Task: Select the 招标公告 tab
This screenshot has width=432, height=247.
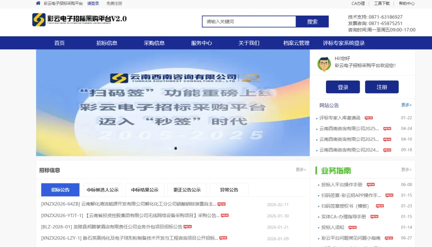Action: (60, 190)
